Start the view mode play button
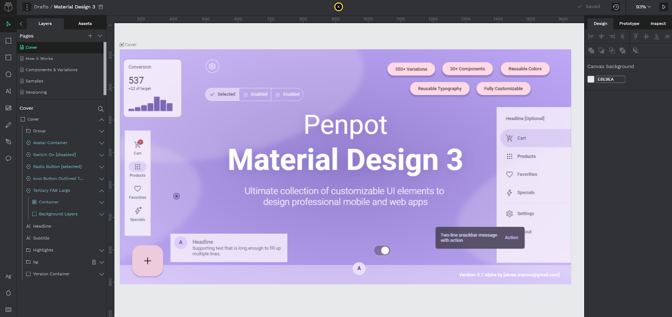 (664, 7)
